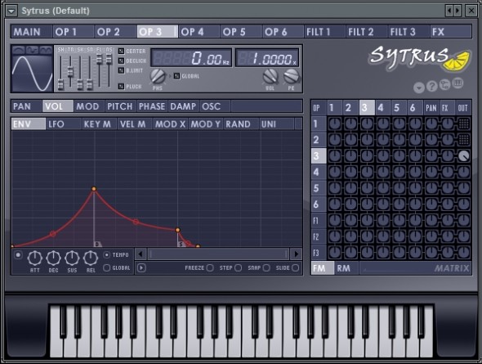This screenshot has width=482, height=364.
Task: Toggle the keyboard display icon near logo
Action: pos(457,83)
